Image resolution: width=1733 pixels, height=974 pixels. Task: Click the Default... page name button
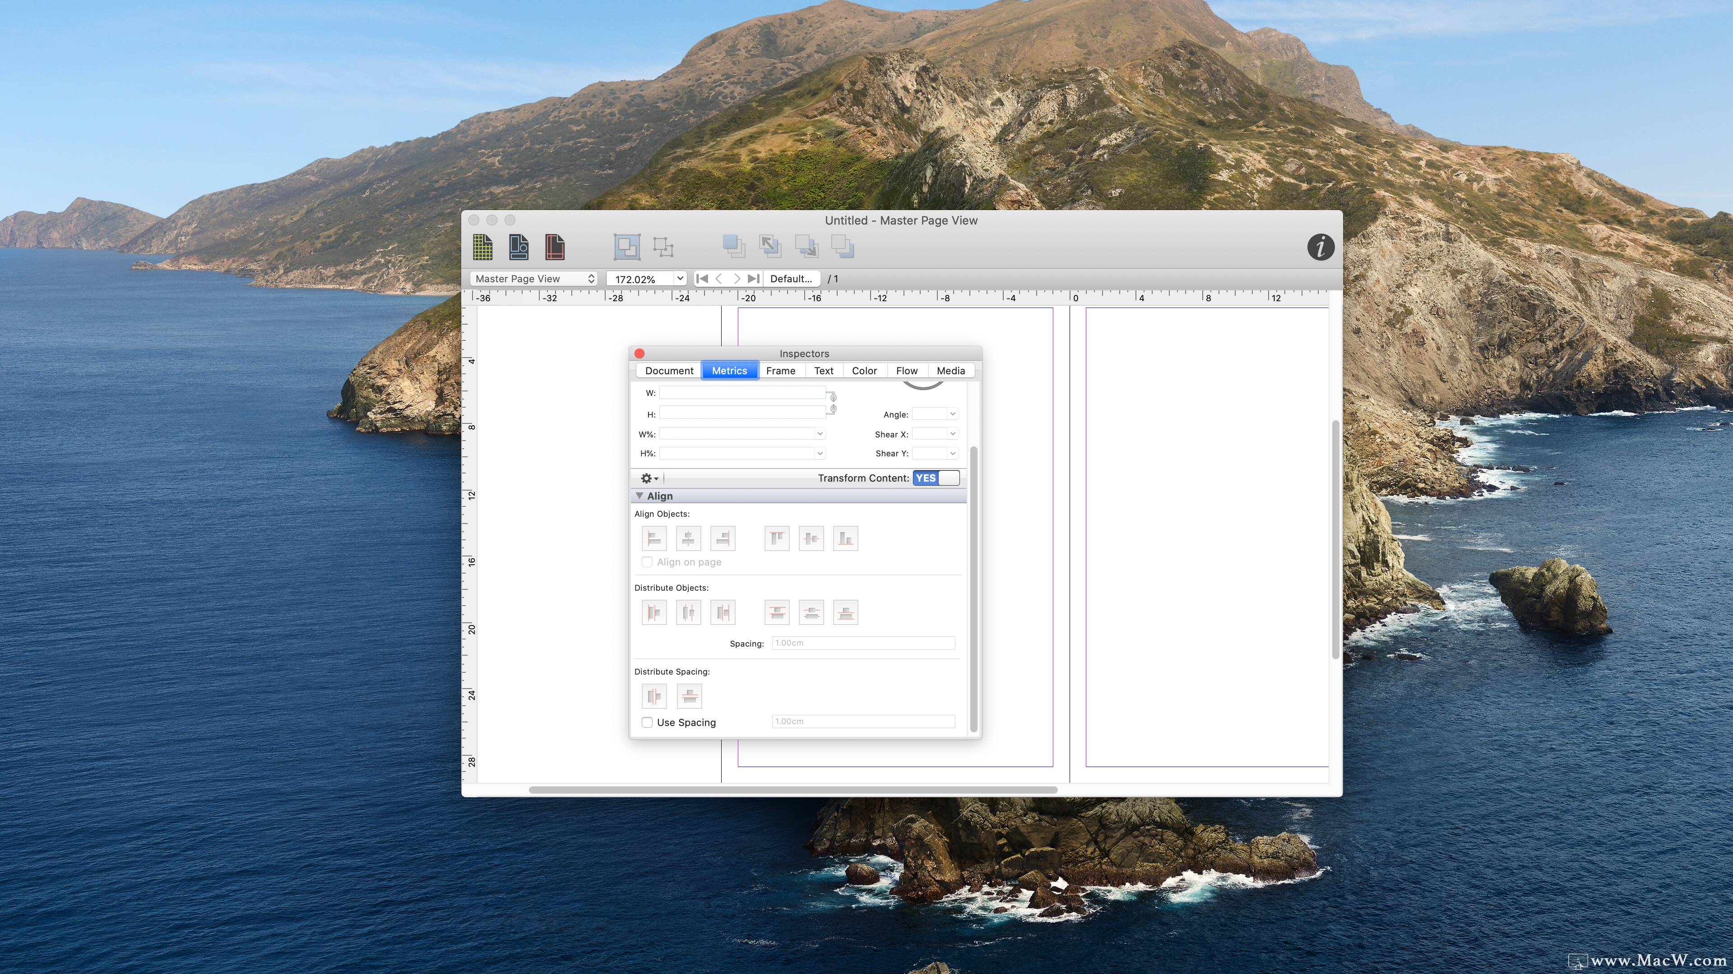coord(791,278)
